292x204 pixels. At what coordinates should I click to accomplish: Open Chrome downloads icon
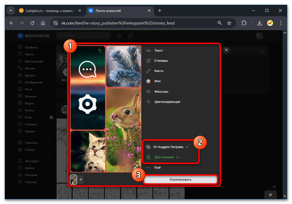click(x=259, y=23)
